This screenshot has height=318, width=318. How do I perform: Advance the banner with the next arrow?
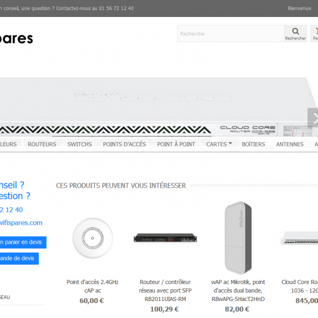pos(313,118)
